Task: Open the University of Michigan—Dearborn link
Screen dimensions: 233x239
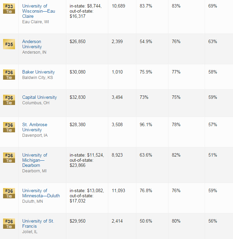Action: click(35, 160)
